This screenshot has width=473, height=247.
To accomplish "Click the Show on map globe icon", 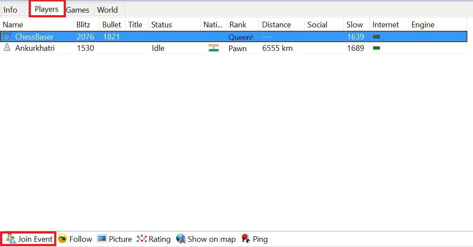I will click(181, 239).
